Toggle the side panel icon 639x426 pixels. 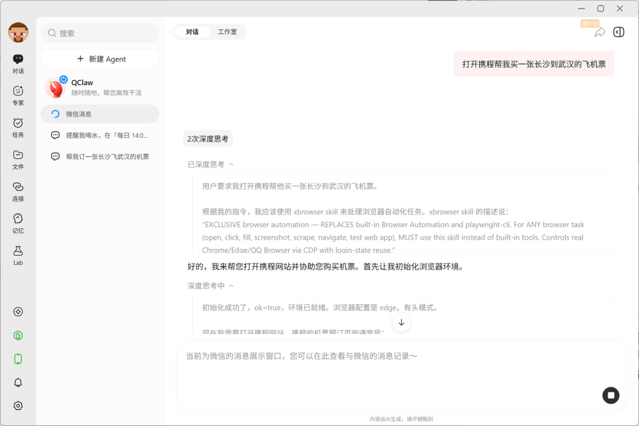click(x=618, y=32)
